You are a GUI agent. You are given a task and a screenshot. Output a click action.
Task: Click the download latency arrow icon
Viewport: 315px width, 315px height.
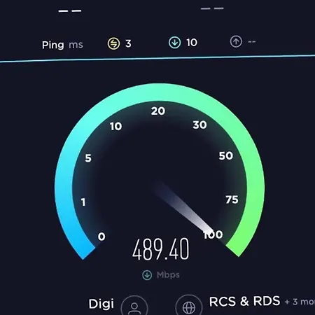click(x=174, y=43)
